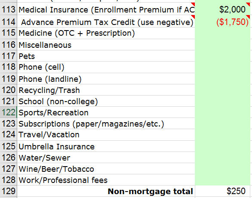Select the $250 Non-mortgage total cell

click(x=223, y=191)
